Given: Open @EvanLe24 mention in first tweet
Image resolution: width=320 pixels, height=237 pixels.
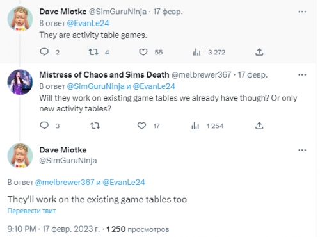Looking at the screenshot, I should pos(88,23).
